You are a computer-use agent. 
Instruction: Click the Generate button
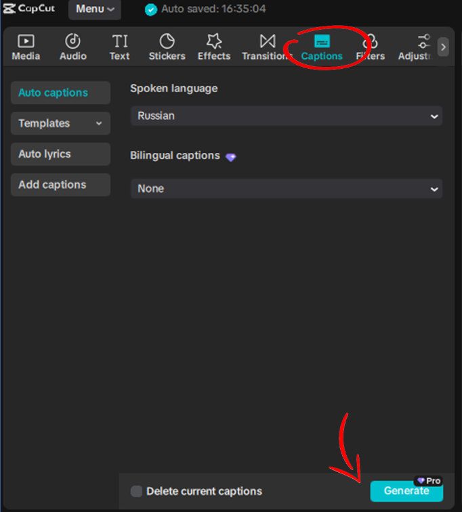tap(406, 491)
